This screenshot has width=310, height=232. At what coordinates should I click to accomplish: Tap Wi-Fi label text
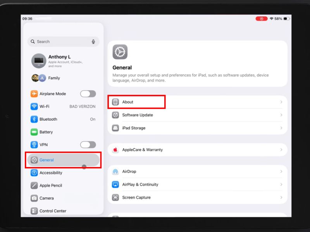44,107
